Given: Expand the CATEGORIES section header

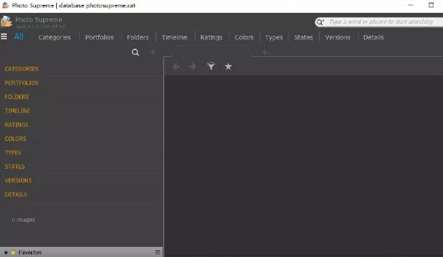Looking at the screenshot, I should (22, 69).
